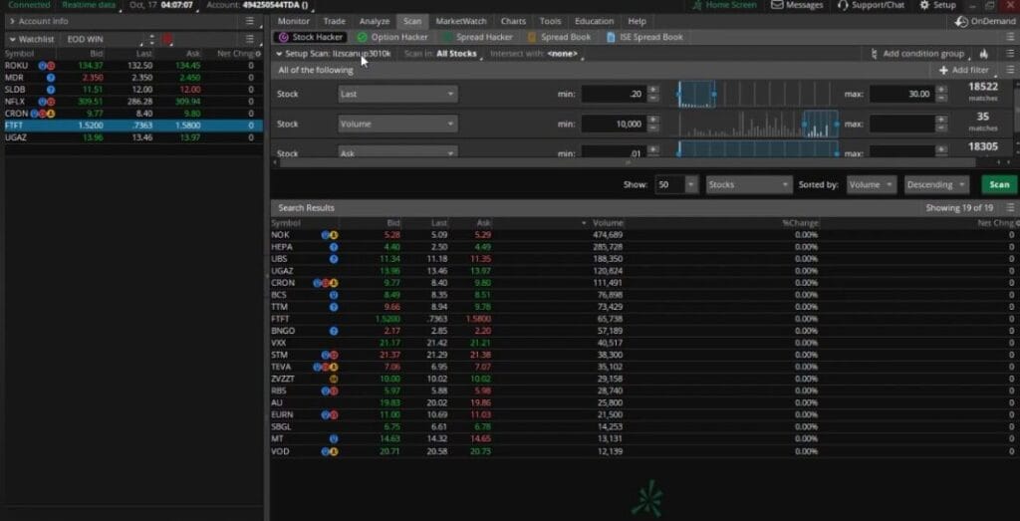Viewport: 1020px width, 521px height.
Task: Click the Ask filter histogram range slider
Action: click(758, 149)
